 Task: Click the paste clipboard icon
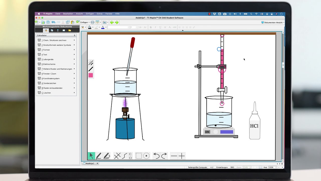coord(72,22)
